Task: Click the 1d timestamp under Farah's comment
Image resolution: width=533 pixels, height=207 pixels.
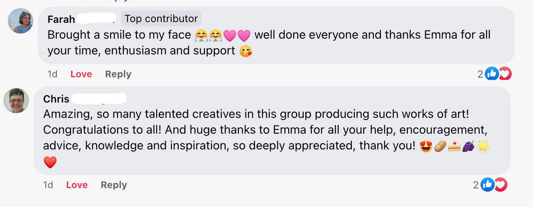Action: click(x=52, y=74)
